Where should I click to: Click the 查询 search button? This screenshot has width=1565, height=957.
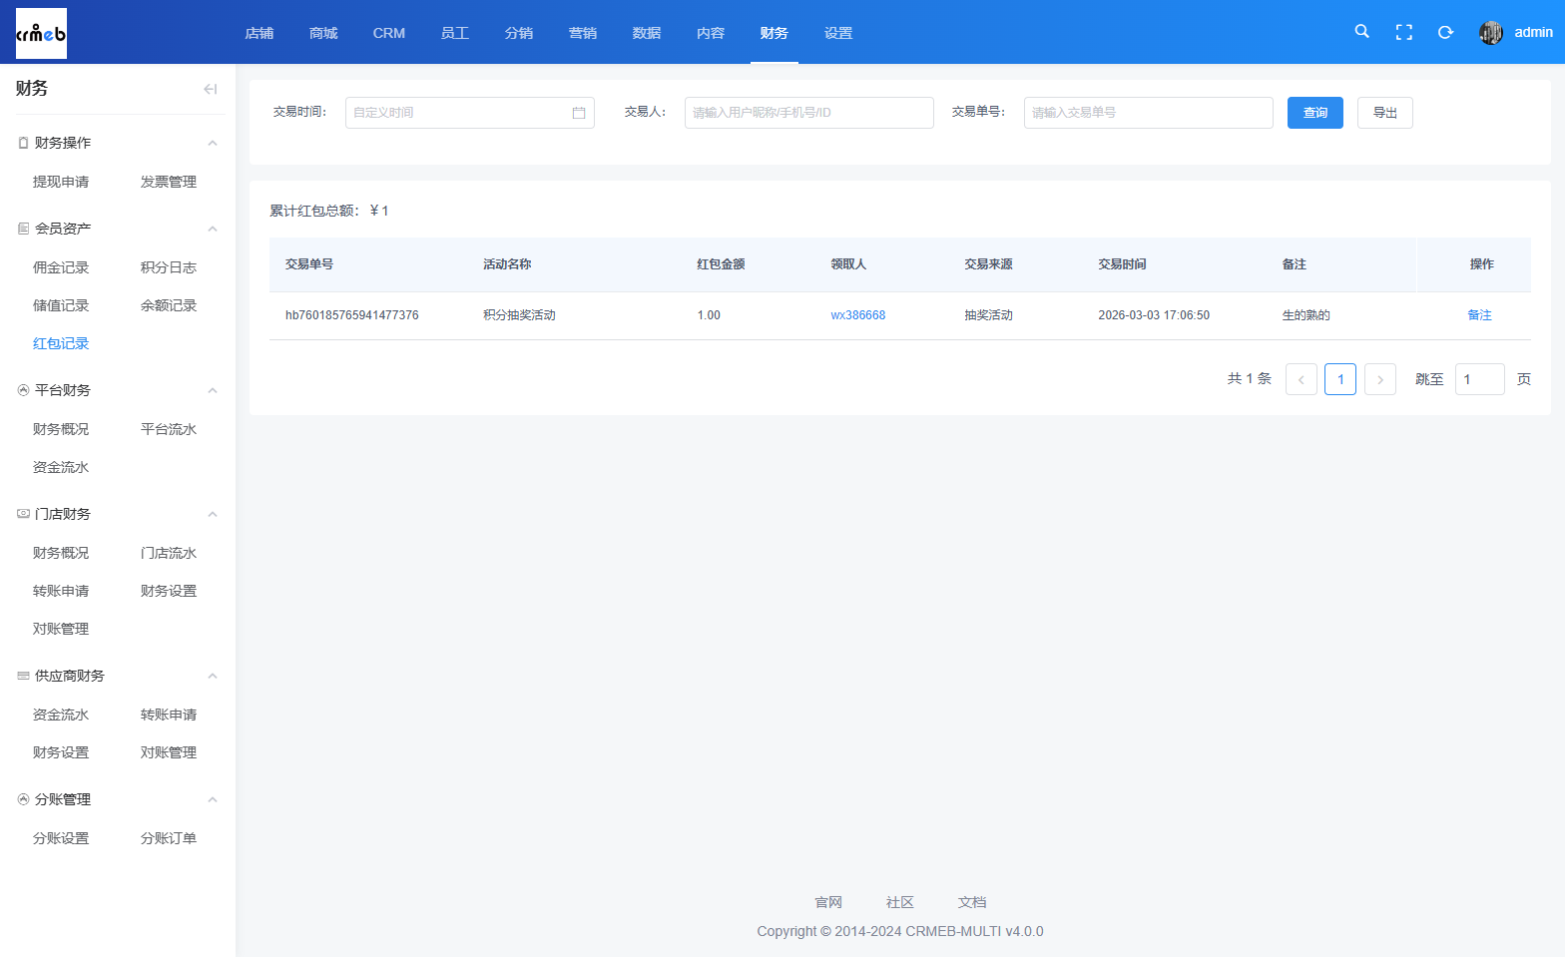tap(1314, 113)
